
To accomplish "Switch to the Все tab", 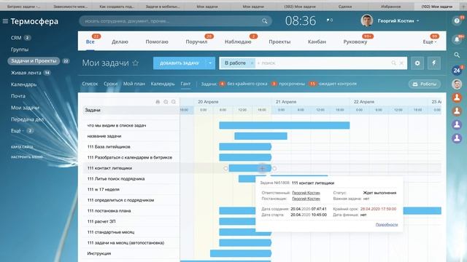I will 90,42.
